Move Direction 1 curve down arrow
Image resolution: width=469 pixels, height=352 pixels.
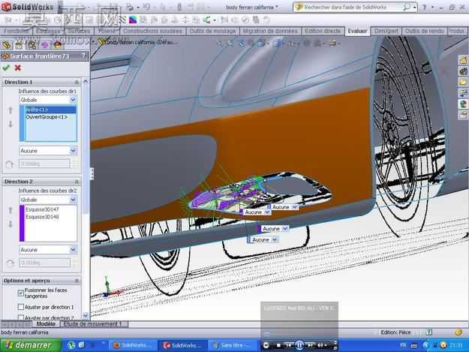coord(11,125)
